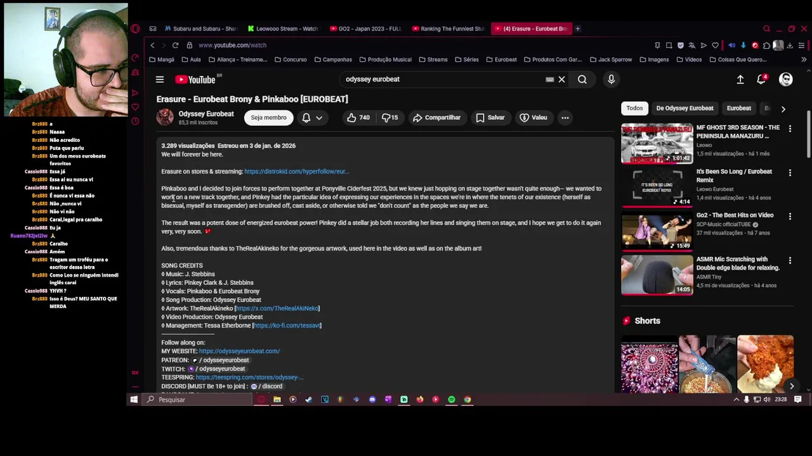The image size is (812, 456).
Task: Open Opera workspaces icon left of tabs
Action: click(153, 28)
